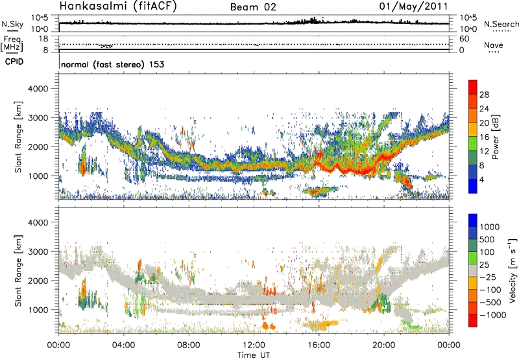Click the '16' tick on Power colorbar

click(484, 137)
